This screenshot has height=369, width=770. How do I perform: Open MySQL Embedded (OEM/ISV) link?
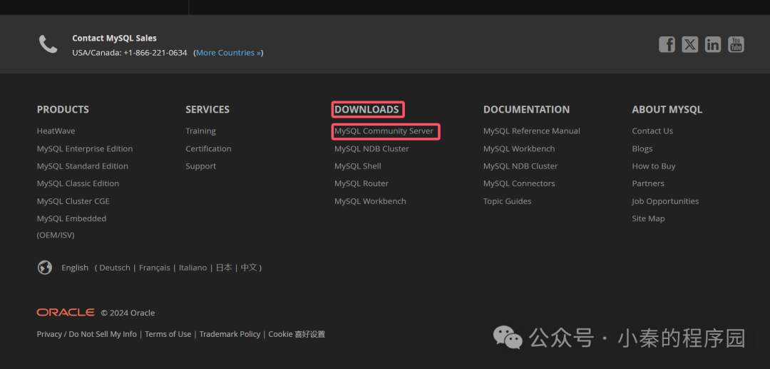pos(71,226)
